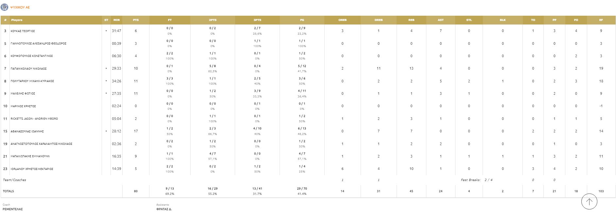The image size is (616, 217).
Task: Open the ΨΥΧΙΚΟΥ ΑΕ team link
Action: coord(20,7)
